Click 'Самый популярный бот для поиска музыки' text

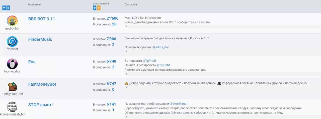(167, 38)
